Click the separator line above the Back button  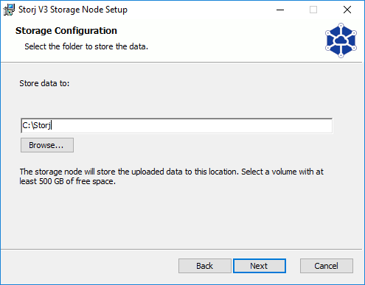click(x=181, y=250)
